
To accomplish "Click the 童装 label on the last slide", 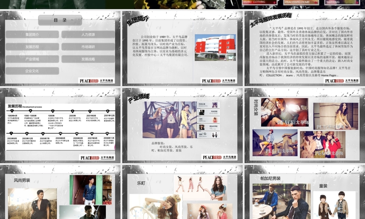I will click(x=323, y=186).
